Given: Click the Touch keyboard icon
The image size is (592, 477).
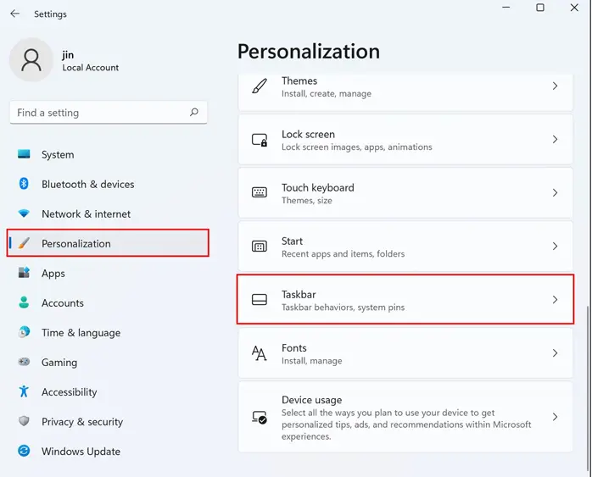Looking at the screenshot, I should [260, 192].
